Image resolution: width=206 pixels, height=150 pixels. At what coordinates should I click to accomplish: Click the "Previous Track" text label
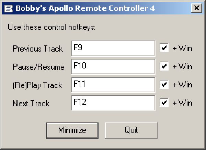click(x=38, y=49)
